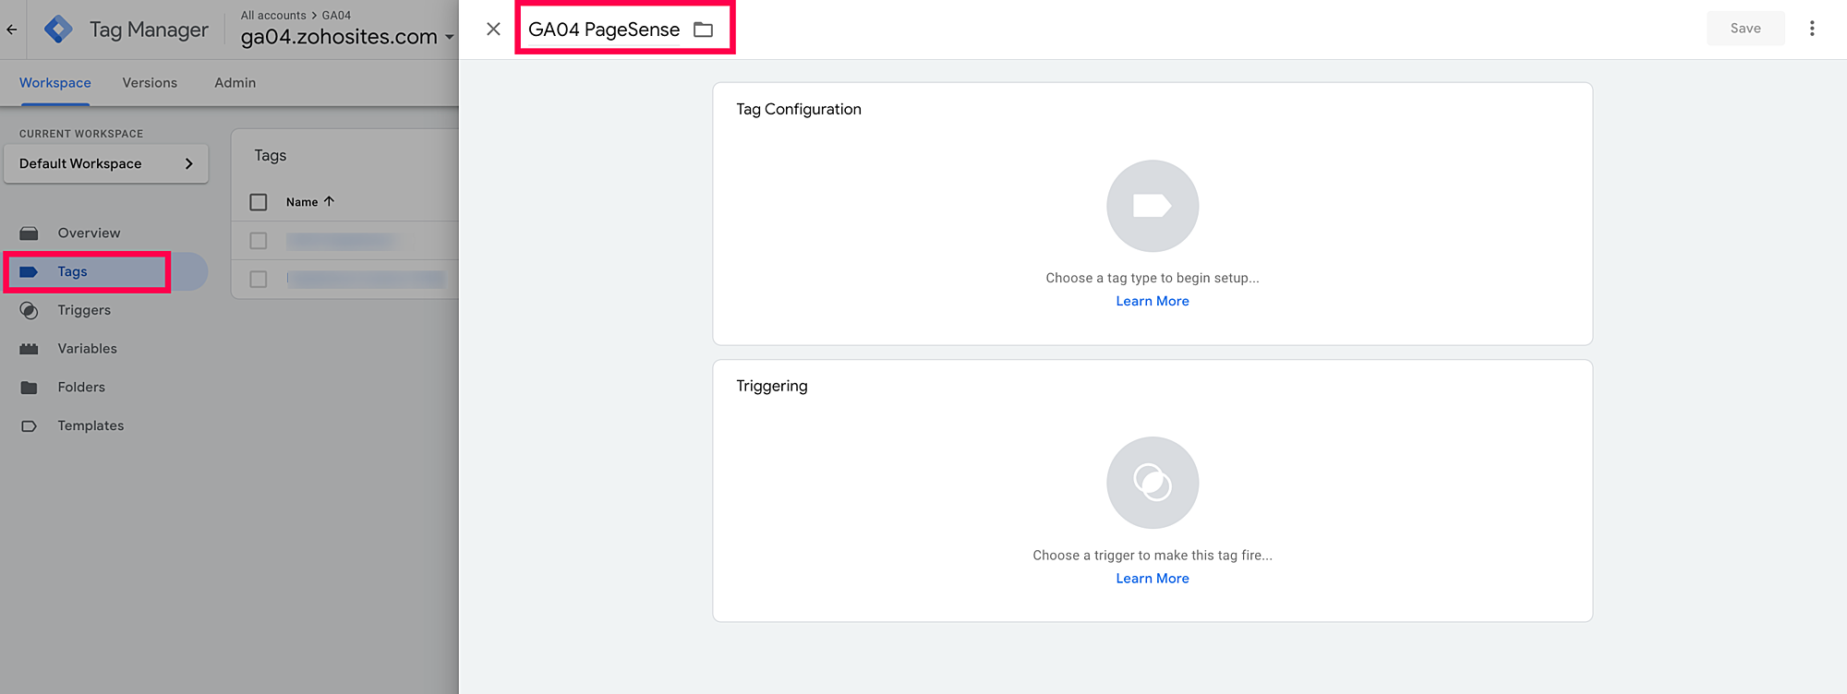Click the back arrow in Tag Manager header
This screenshot has height=694, width=1847.
pyautogui.click(x=12, y=30)
